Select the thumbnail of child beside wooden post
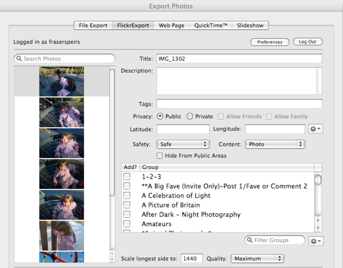343x268 pixels. click(62, 236)
